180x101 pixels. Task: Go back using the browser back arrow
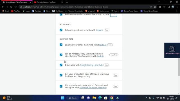pyautogui.click(x=3, y=7)
